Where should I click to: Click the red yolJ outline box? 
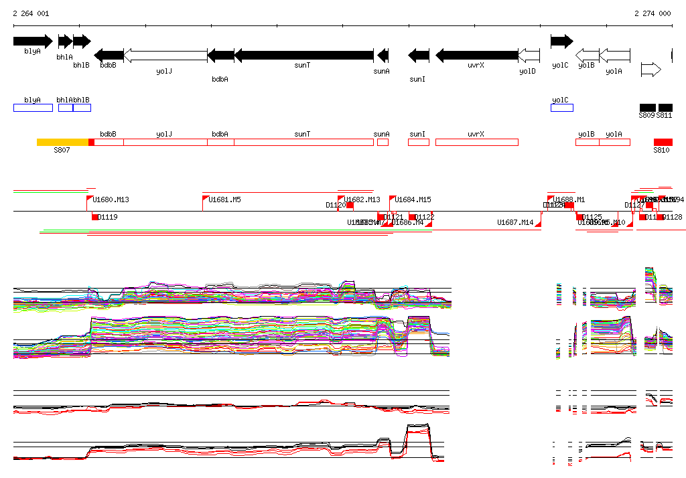[x=165, y=142]
